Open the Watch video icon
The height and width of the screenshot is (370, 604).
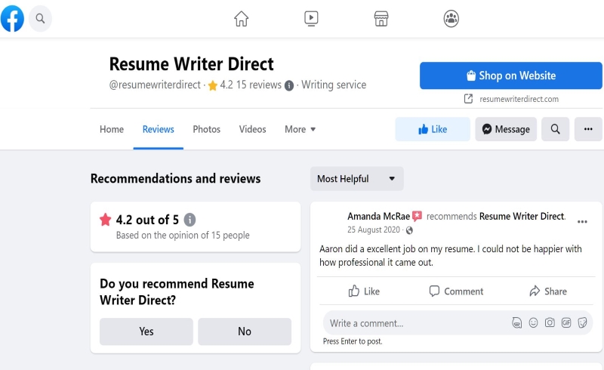coord(311,18)
